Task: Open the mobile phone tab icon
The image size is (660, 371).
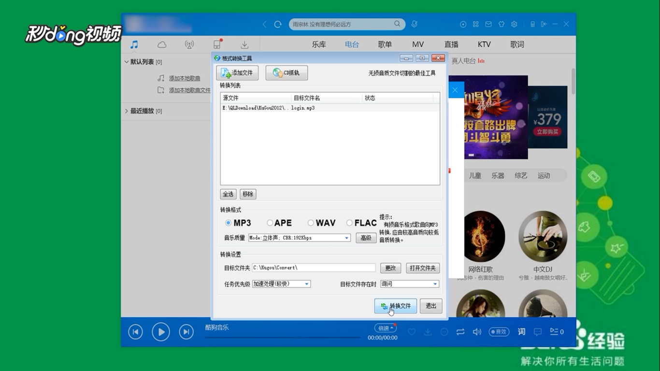Action: point(217,44)
